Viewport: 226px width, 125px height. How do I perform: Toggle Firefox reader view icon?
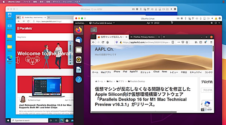tap(173, 42)
